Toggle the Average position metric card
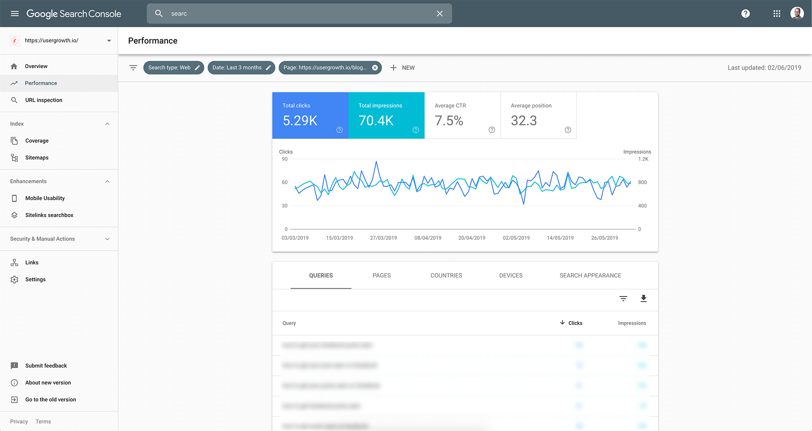 [x=539, y=115]
